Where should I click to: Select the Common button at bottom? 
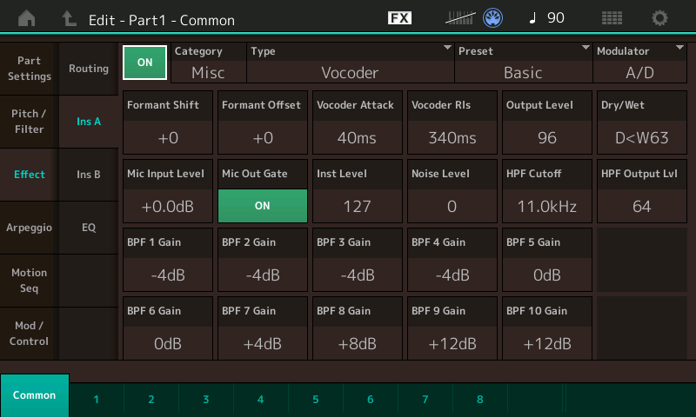point(35,395)
